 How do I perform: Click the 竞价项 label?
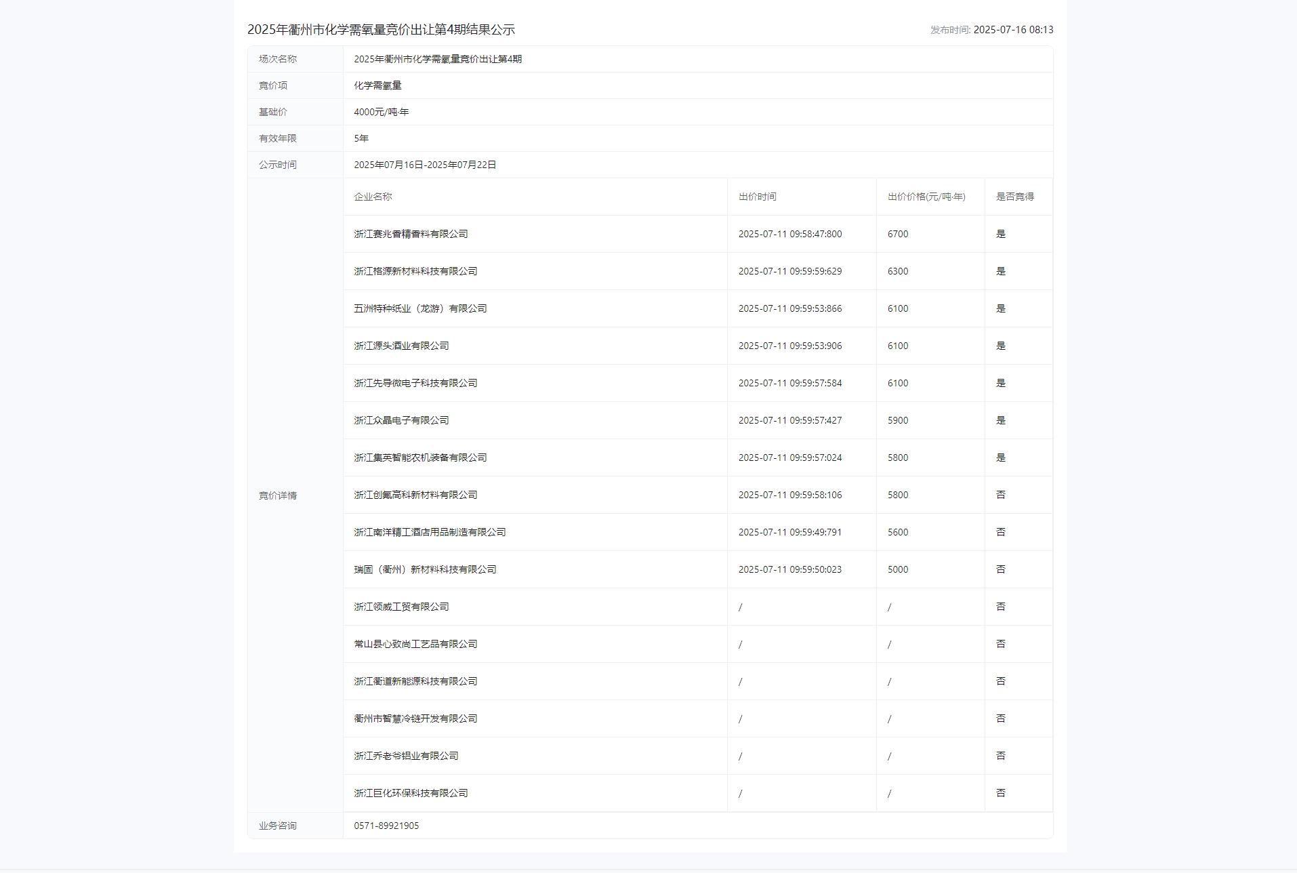point(273,85)
